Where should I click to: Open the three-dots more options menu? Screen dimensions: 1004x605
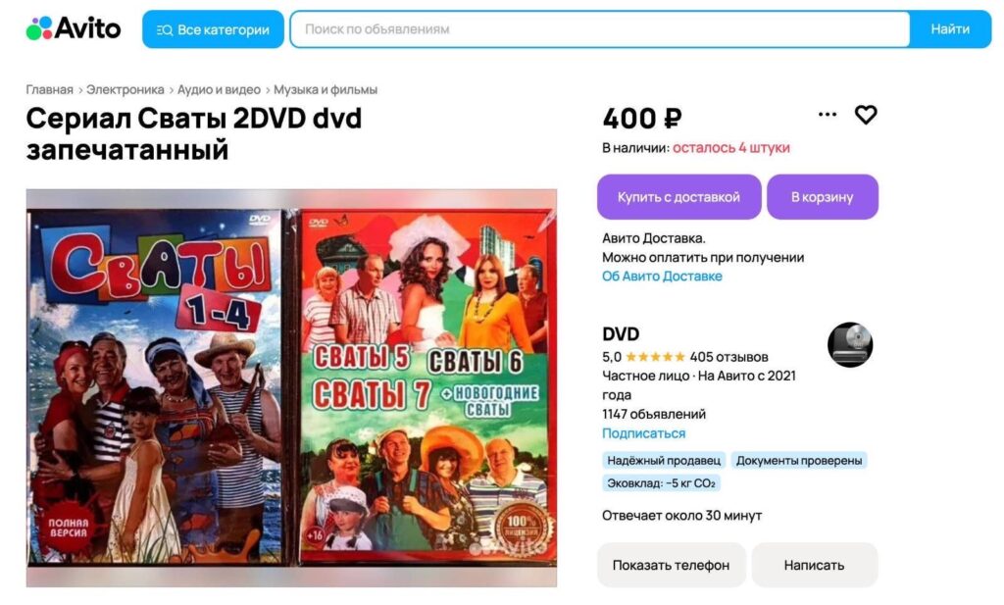click(x=828, y=115)
